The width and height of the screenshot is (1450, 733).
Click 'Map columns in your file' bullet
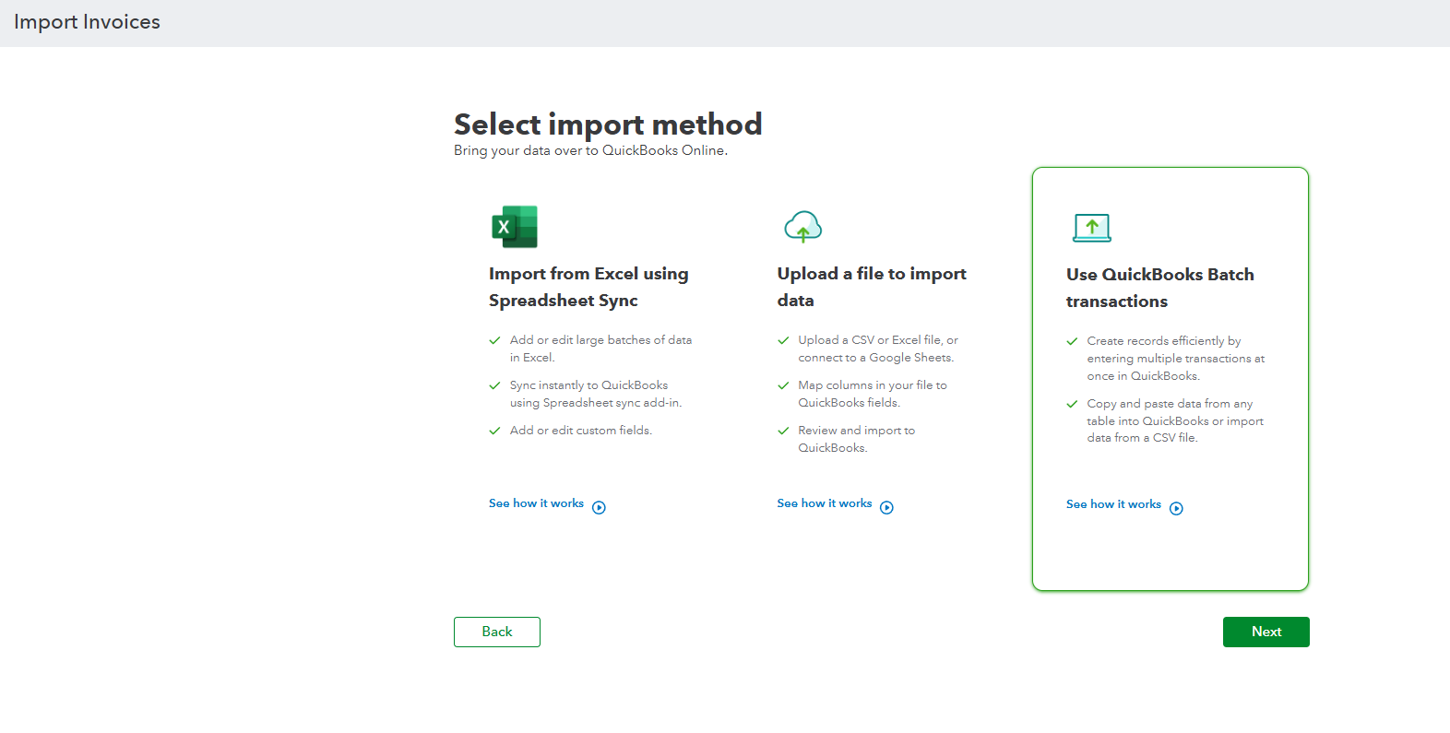click(873, 394)
